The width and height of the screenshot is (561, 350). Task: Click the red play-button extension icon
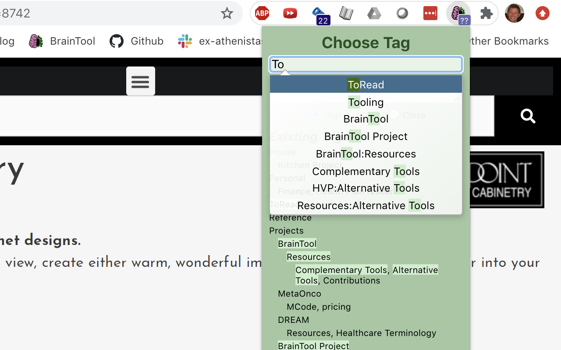tap(290, 14)
